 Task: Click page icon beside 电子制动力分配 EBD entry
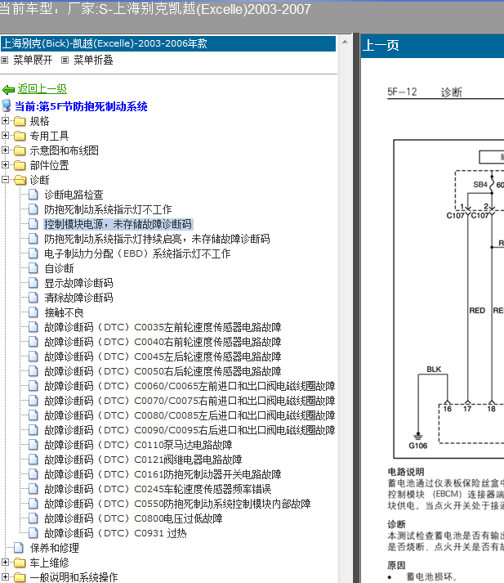(33, 253)
